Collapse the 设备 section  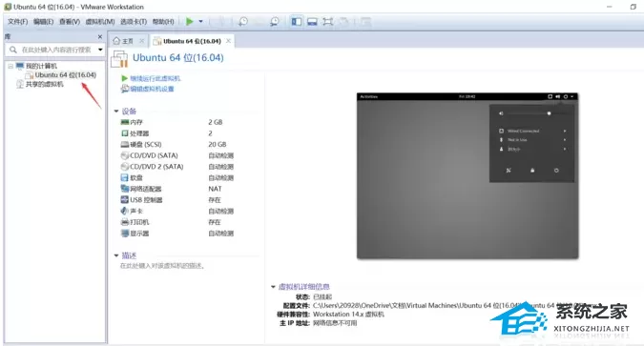[116, 112]
